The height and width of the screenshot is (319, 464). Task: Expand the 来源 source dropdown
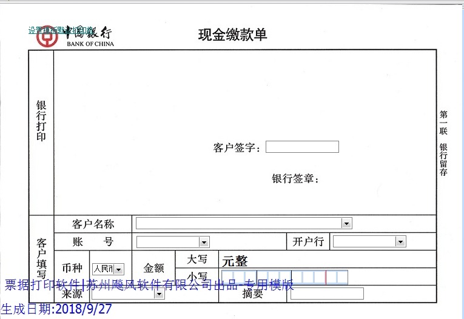click(x=159, y=294)
